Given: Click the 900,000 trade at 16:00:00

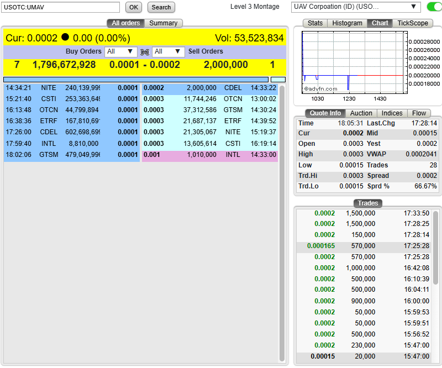Looking at the screenshot, I should click(364, 301).
